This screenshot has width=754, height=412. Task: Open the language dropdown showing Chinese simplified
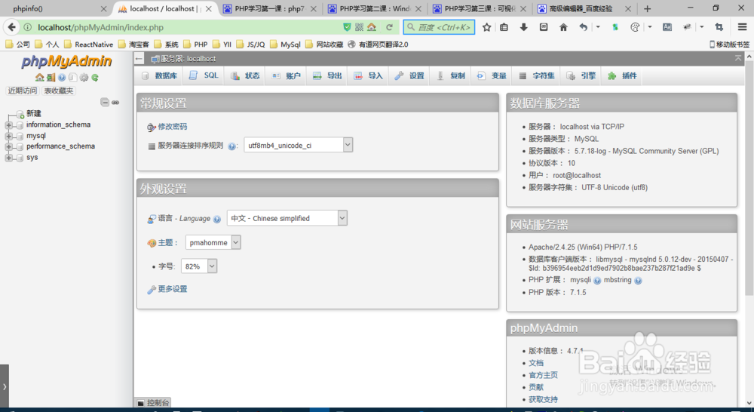pos(287,218)
